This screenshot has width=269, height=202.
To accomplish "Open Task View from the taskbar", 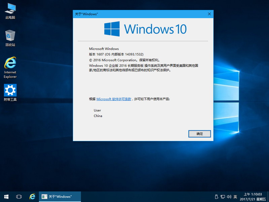I will [x=19, y=197].
